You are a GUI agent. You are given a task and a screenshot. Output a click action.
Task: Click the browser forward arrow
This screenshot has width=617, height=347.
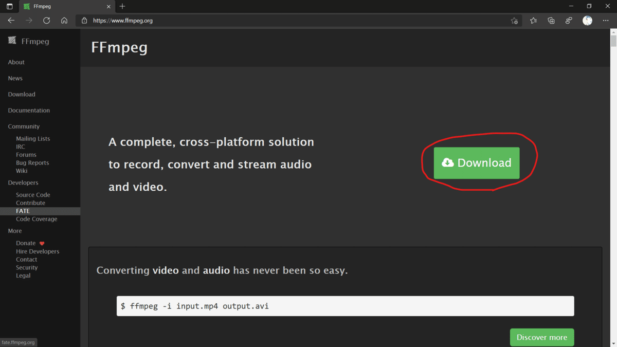pos(29,21)
